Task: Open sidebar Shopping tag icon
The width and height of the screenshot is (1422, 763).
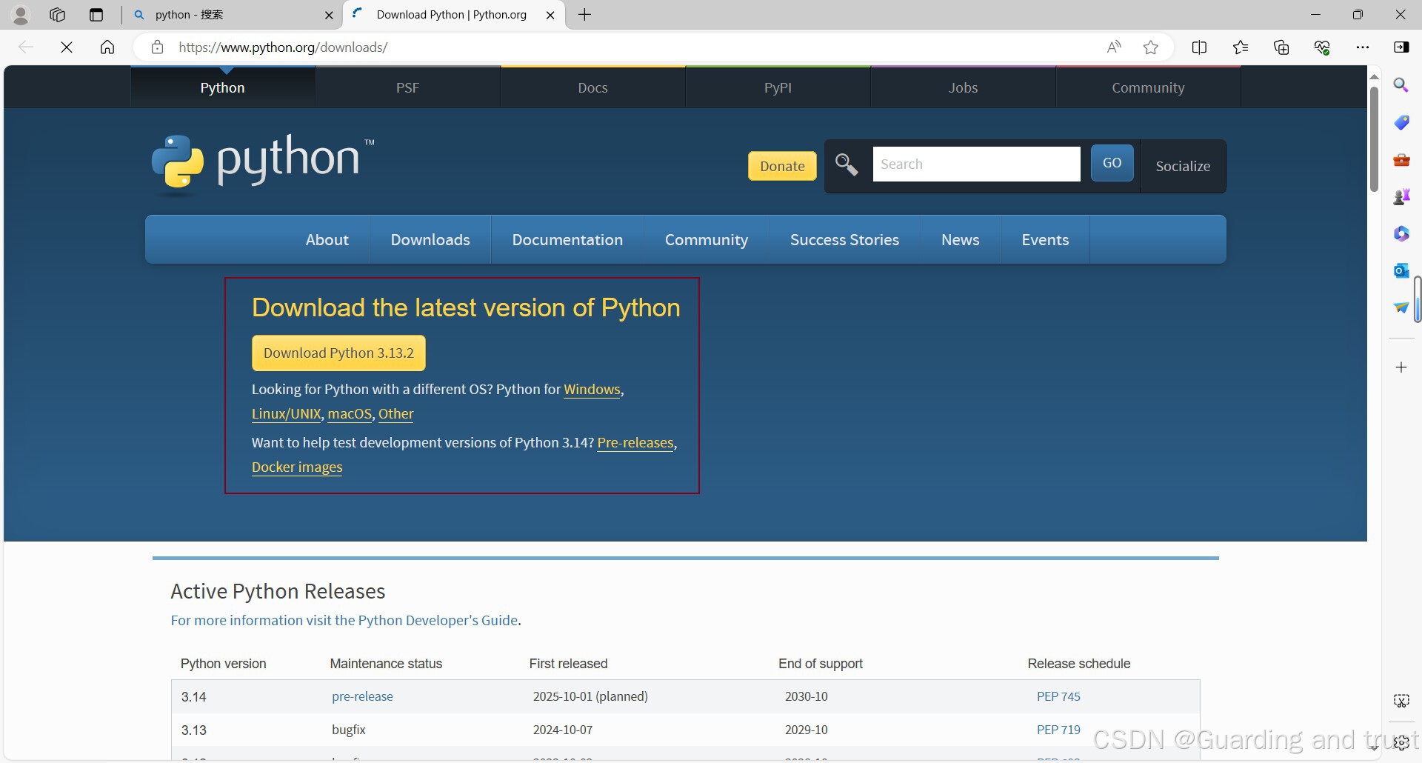Action: coord(1401,122)
